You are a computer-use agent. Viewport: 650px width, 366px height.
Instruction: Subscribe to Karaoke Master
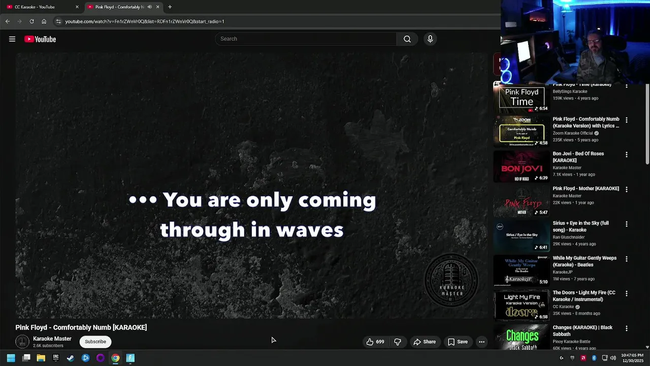[x=95, y=342]
